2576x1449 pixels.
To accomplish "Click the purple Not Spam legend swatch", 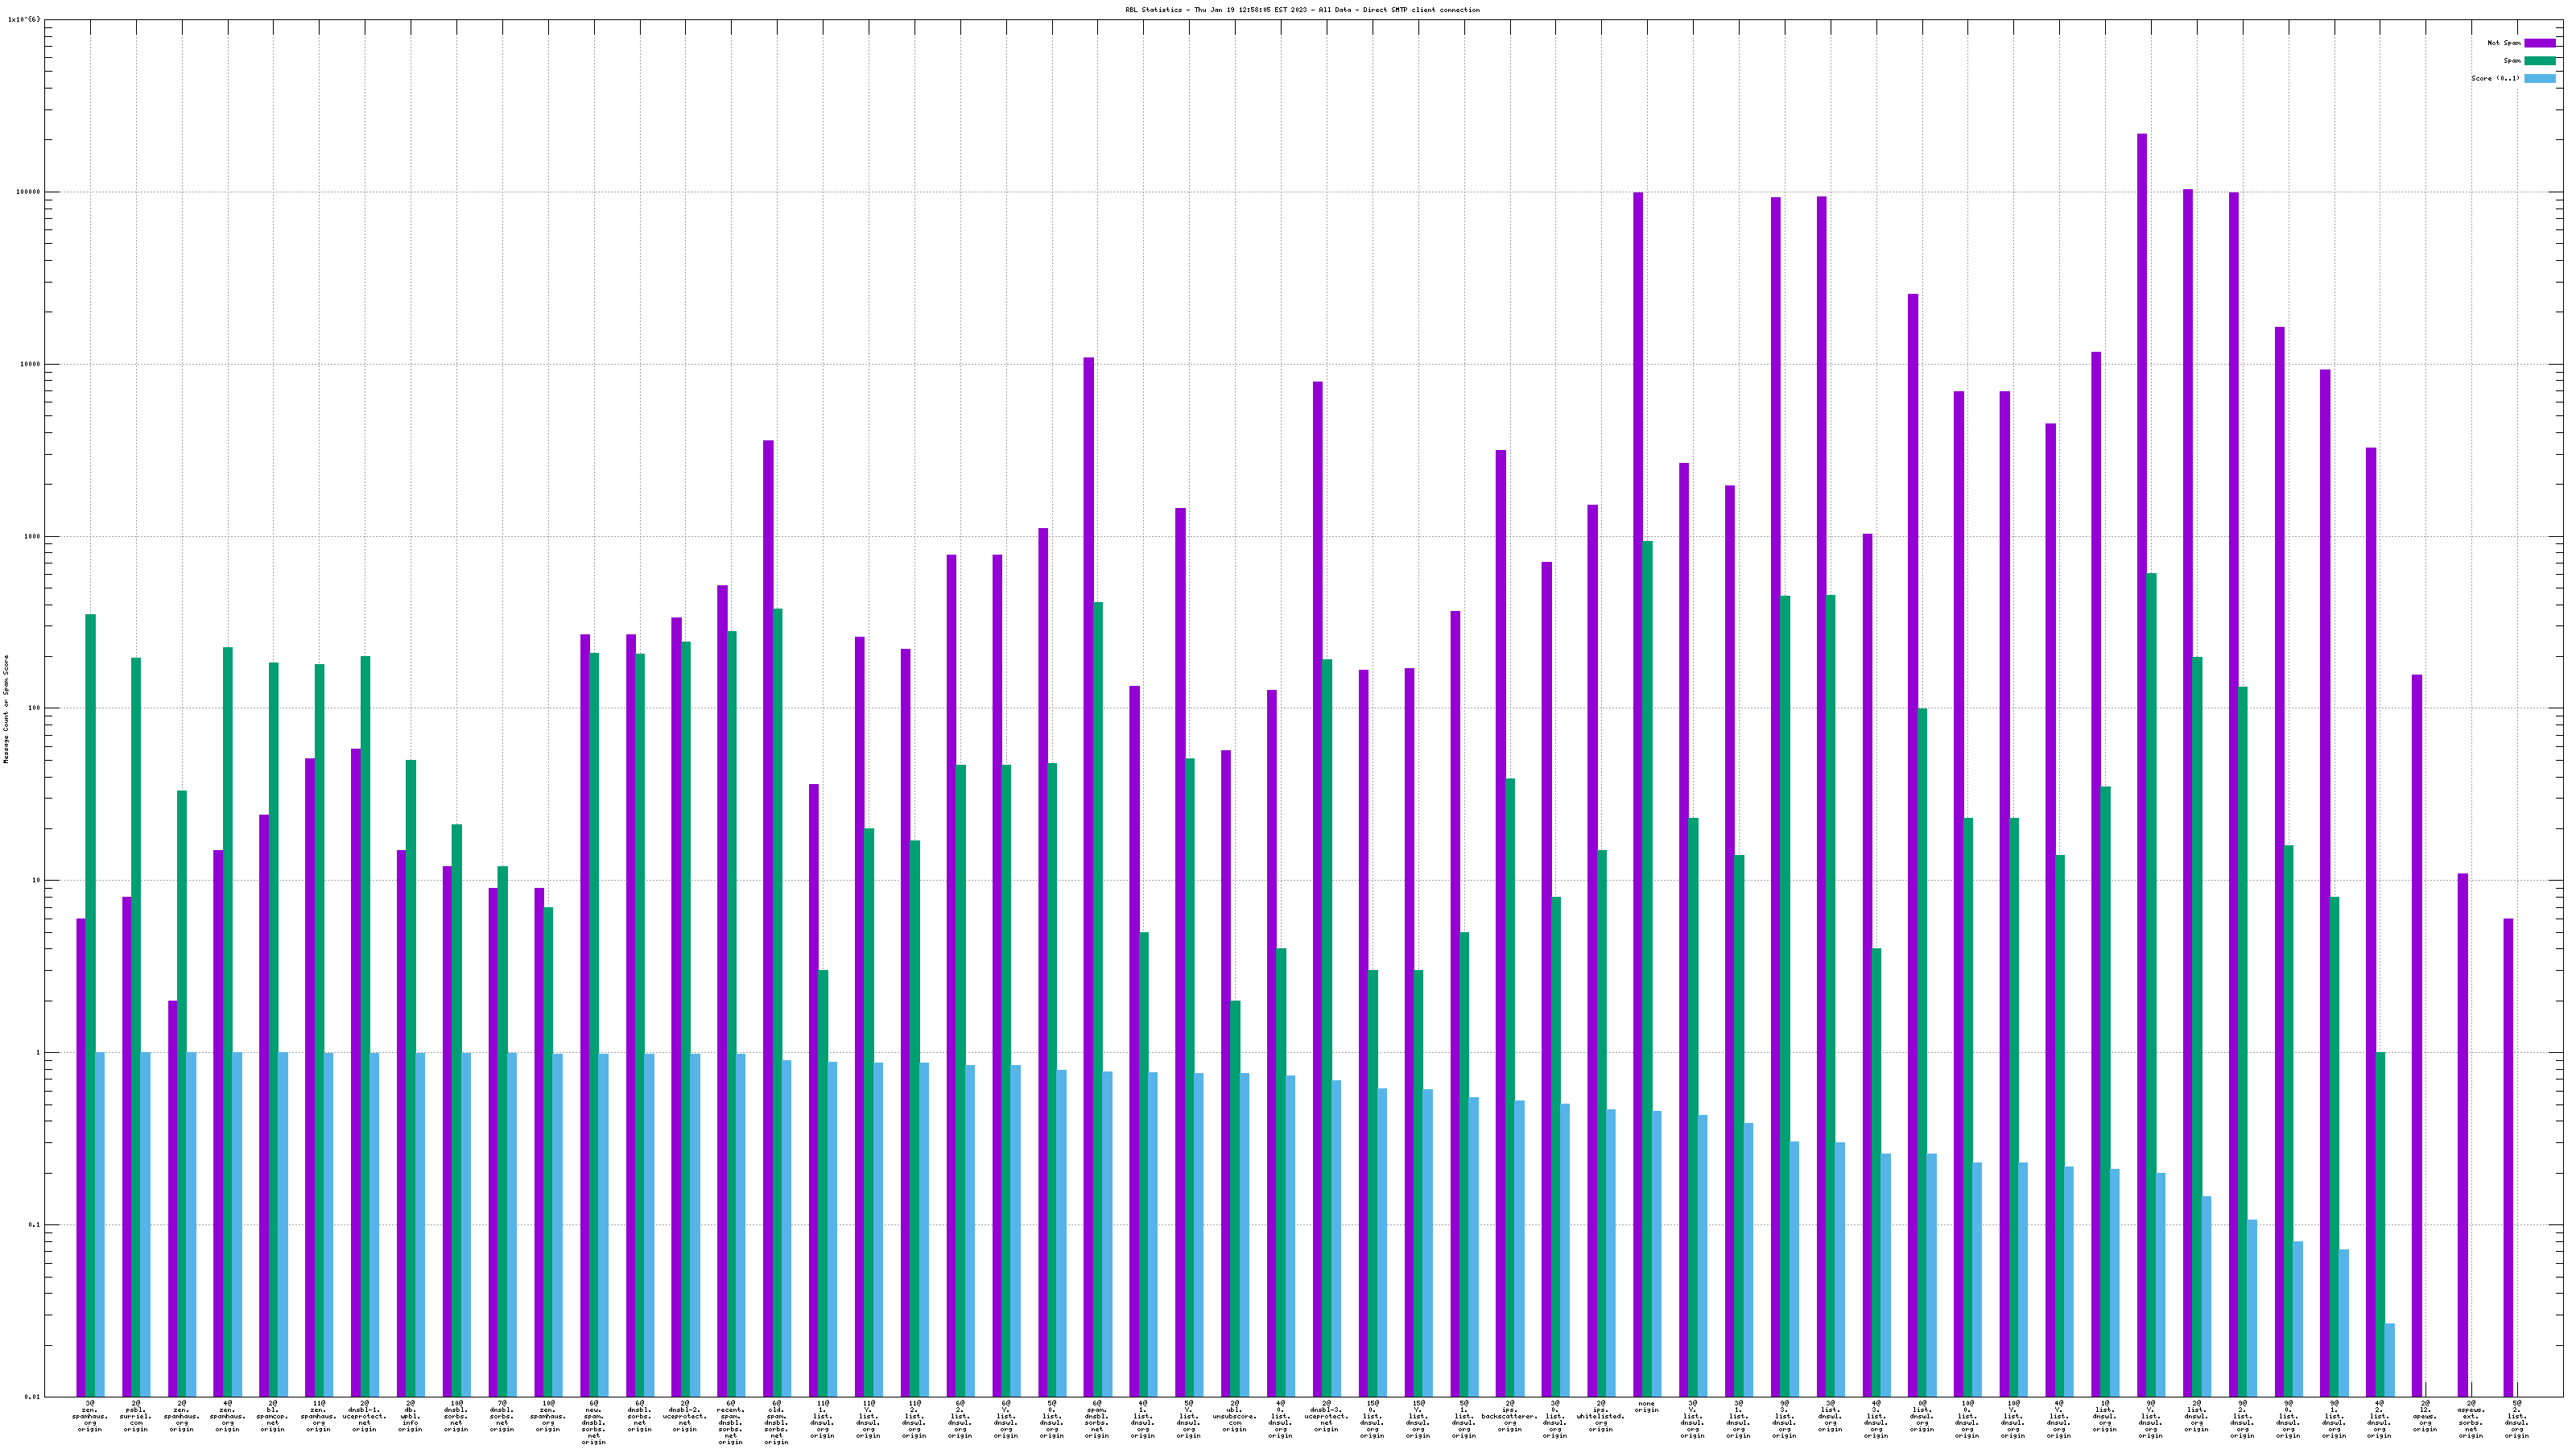I will 2539,43.
